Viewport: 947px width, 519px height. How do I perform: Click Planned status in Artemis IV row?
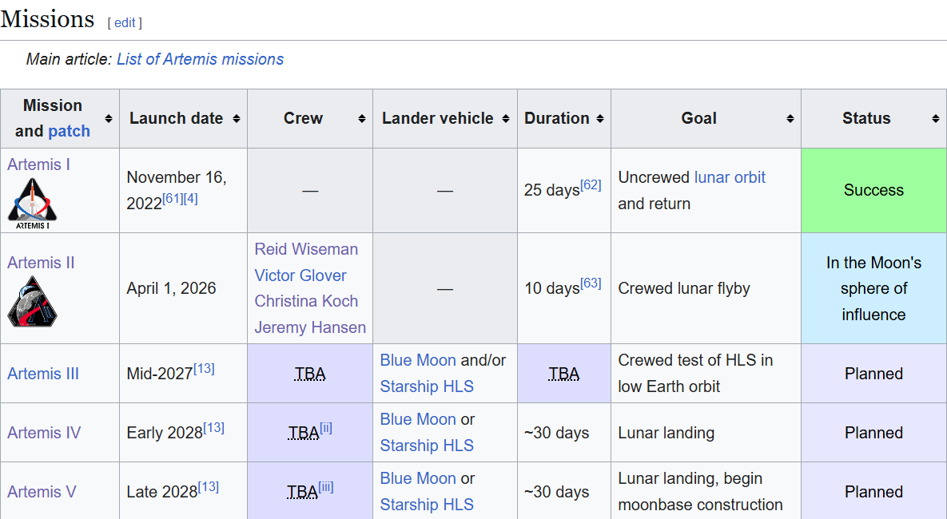[x=873, y=433]
